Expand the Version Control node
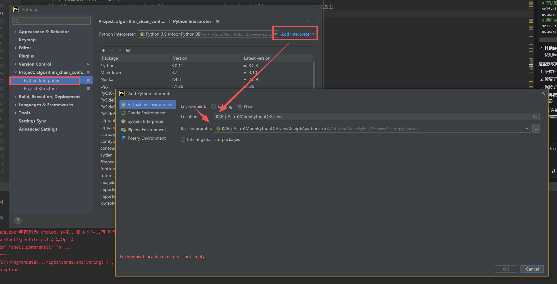Screen dimensions: 557x284 15,64
